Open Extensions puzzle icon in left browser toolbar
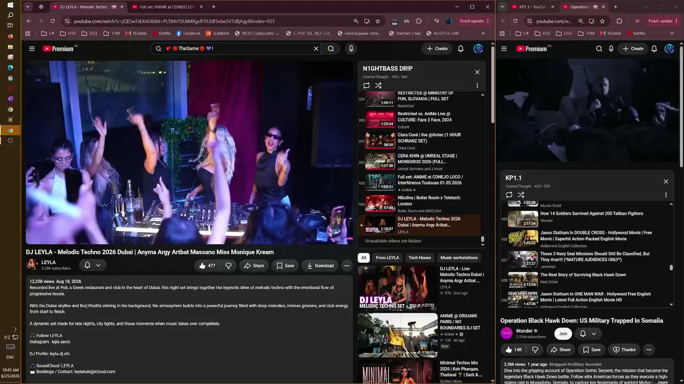Screen dimensions: 684x384 [x=419, y=21]
